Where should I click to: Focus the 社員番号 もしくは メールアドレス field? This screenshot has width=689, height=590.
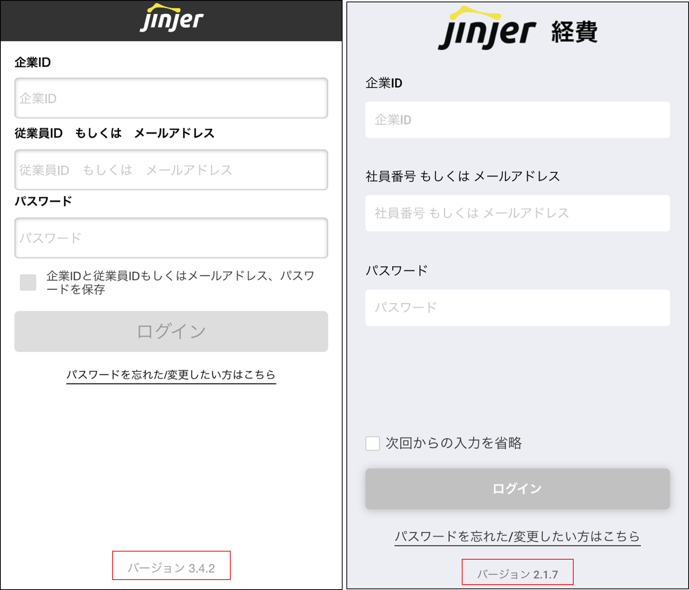coord(518,213)
